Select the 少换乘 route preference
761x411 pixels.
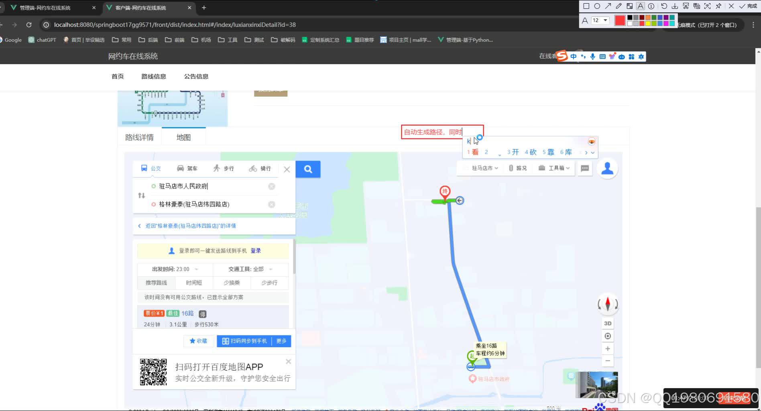coord(231,283)
